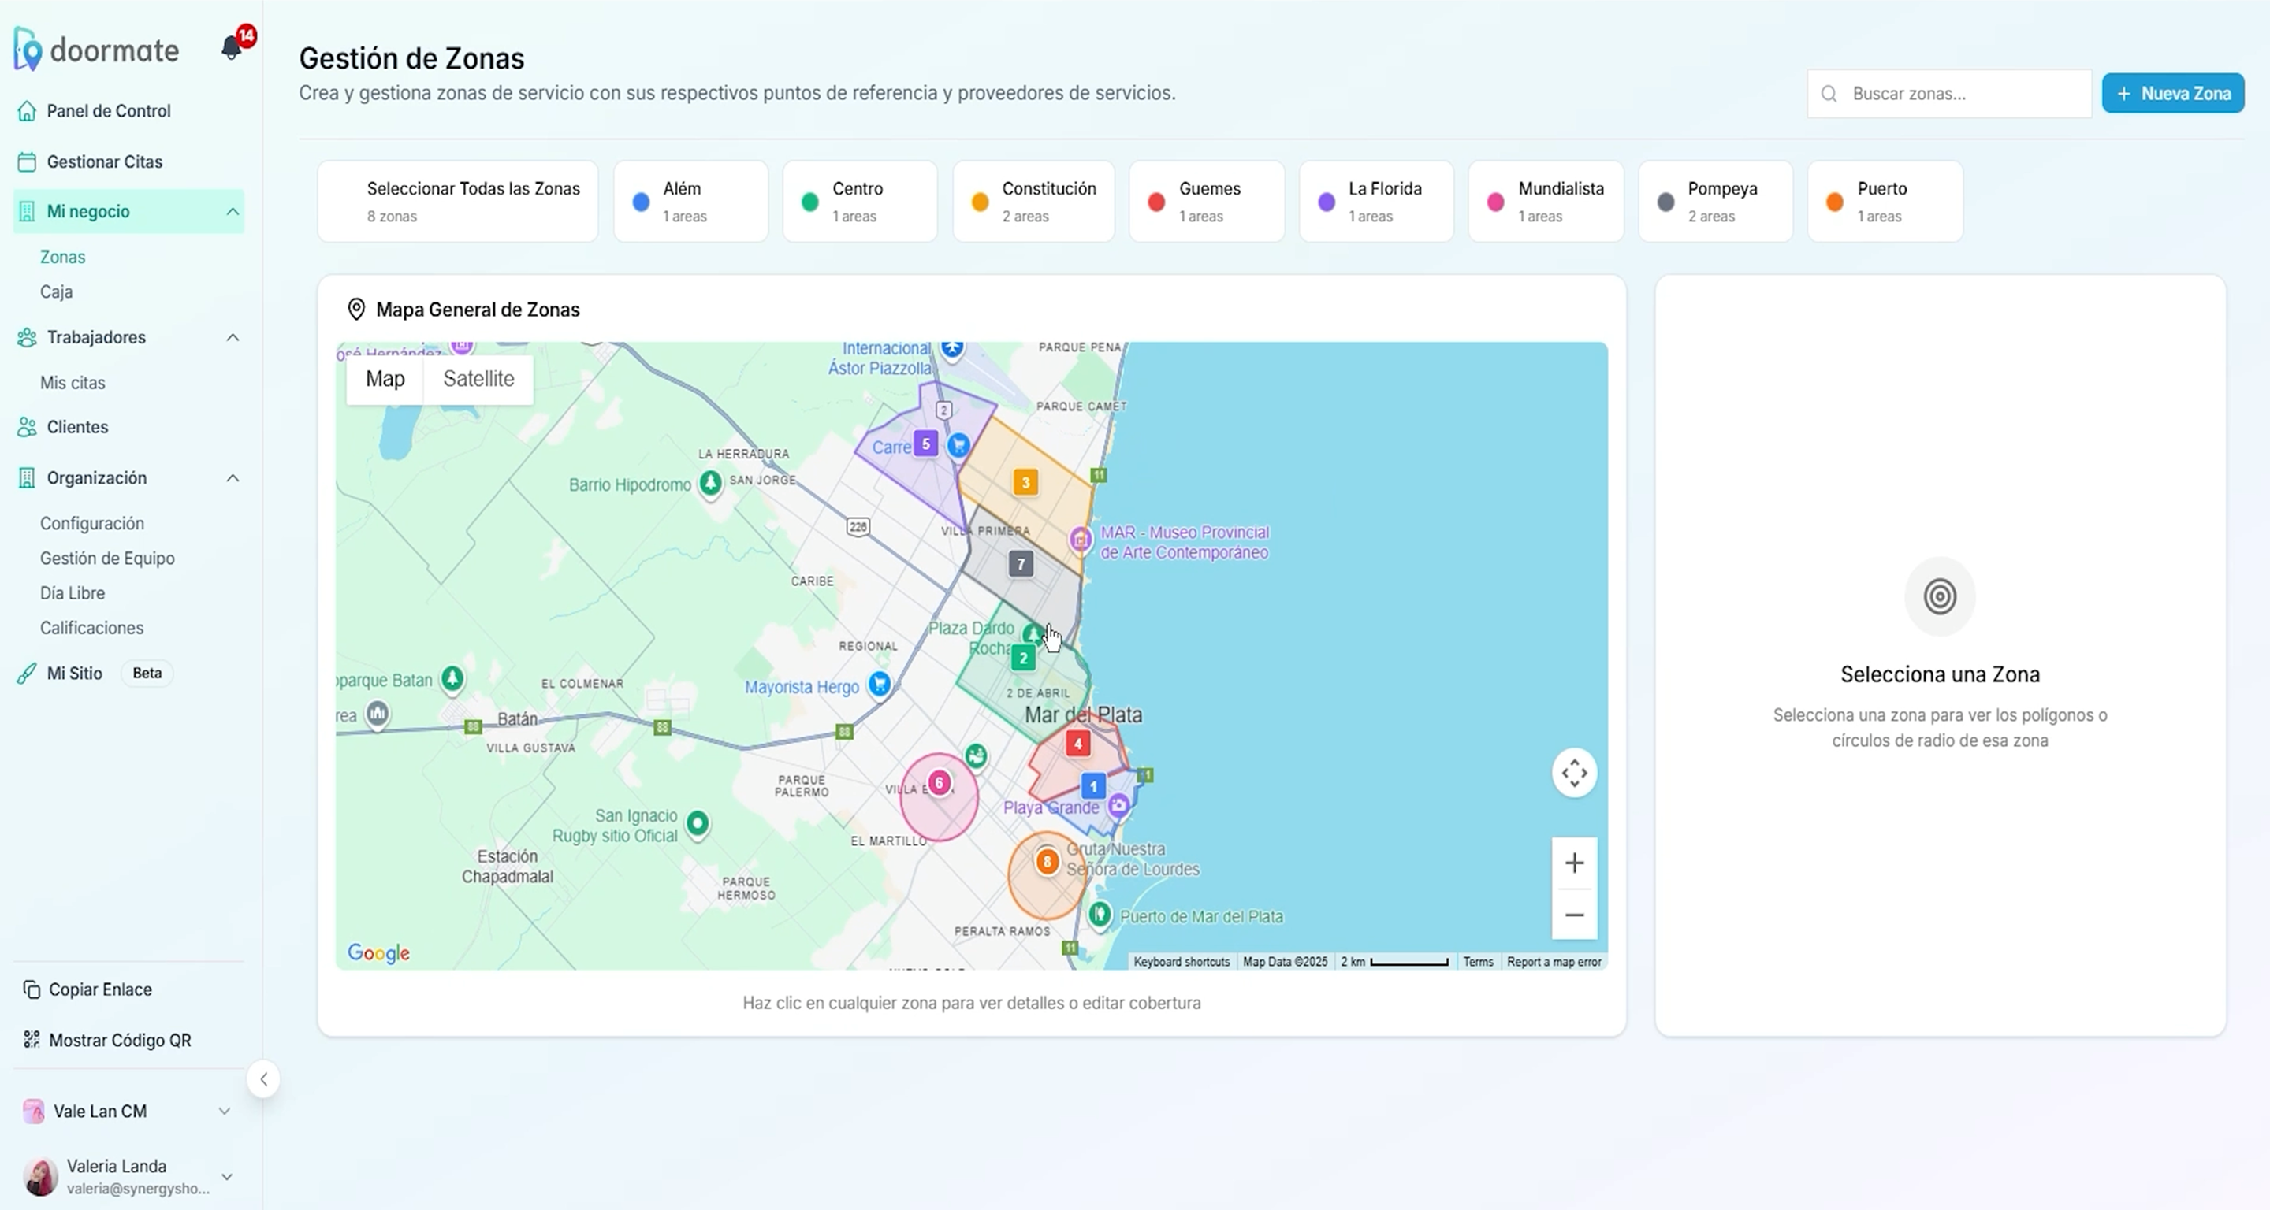Click zone marker 3 on the map
2270x1210 pixels.
tap(1025, 483)
